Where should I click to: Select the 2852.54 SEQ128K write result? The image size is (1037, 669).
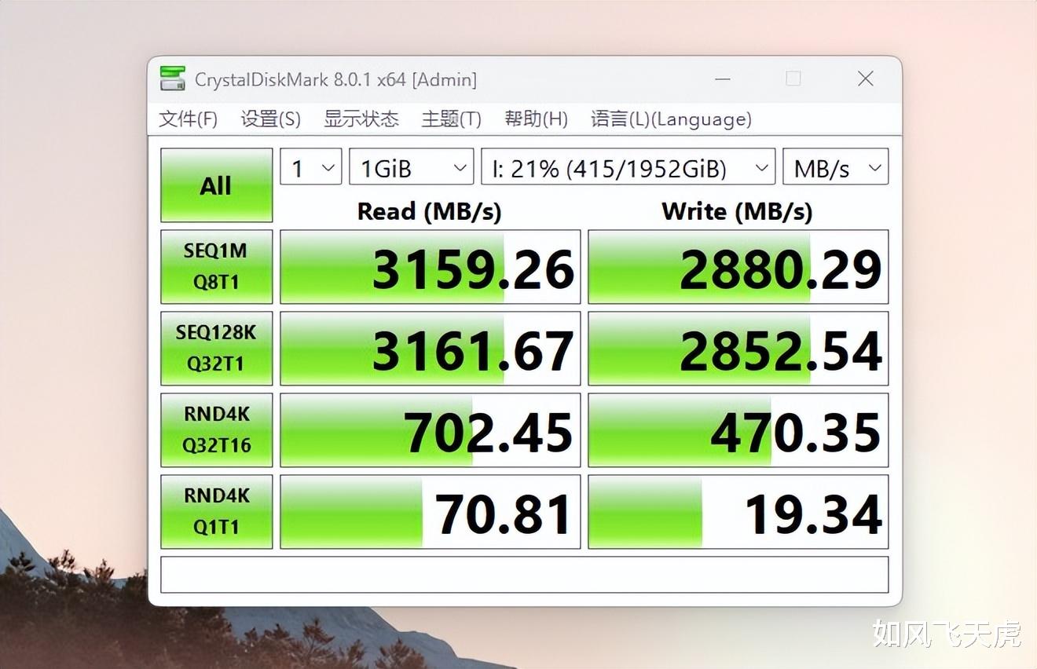pyautogui.click(x=738, y=349)
